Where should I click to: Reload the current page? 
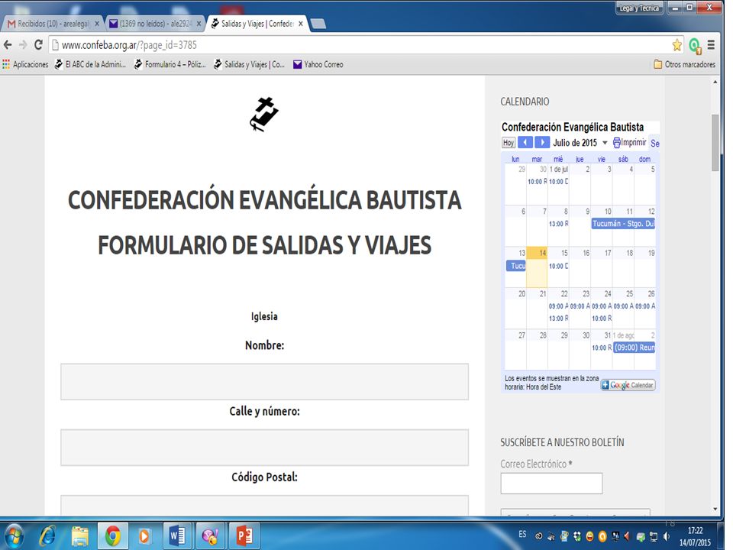[x=38, y=45]
